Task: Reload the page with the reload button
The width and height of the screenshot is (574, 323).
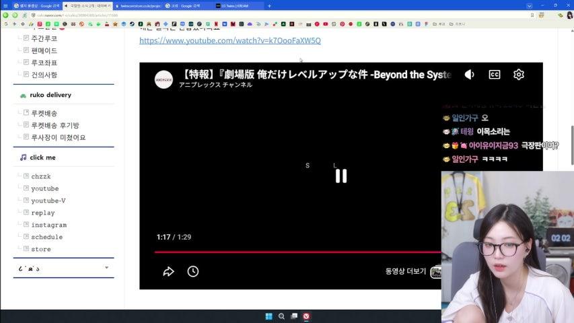Action: [24, 15]
